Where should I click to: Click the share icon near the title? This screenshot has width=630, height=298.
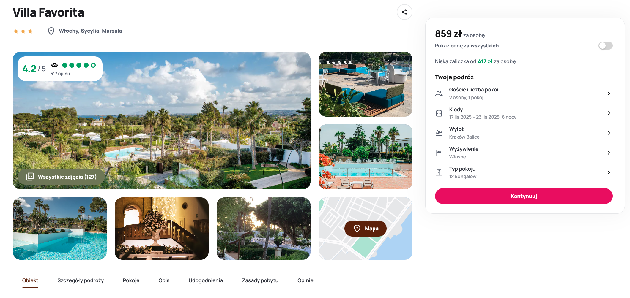[x=404, y=12]
